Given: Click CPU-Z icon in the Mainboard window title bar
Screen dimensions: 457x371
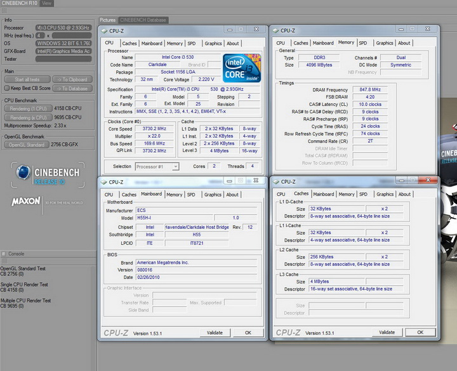Looking at the screenshot, I should (105, 181).
